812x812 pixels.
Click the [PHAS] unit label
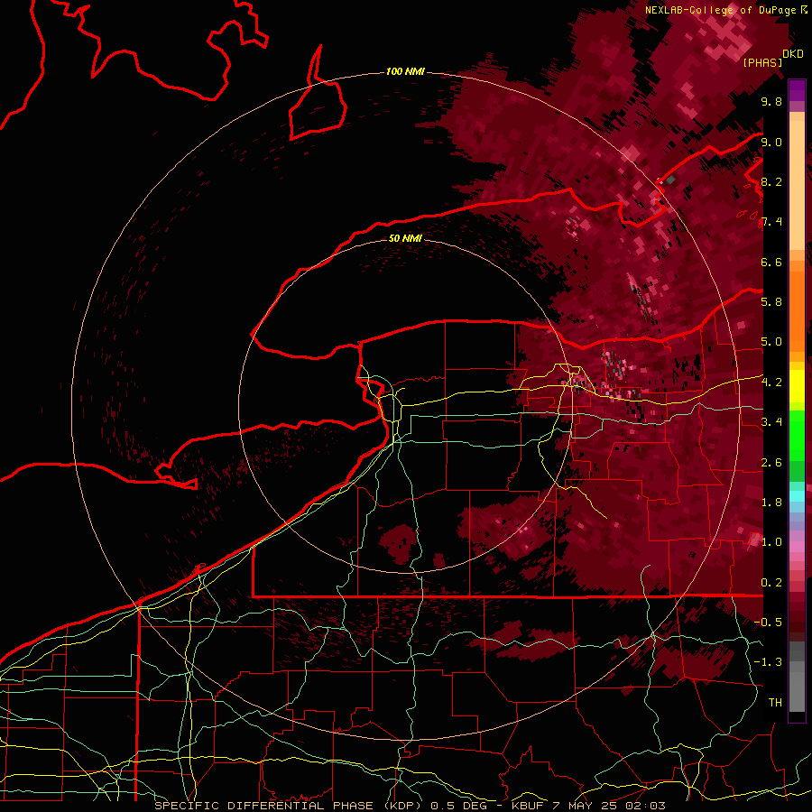pyautogui.click(x=762, y=63)
